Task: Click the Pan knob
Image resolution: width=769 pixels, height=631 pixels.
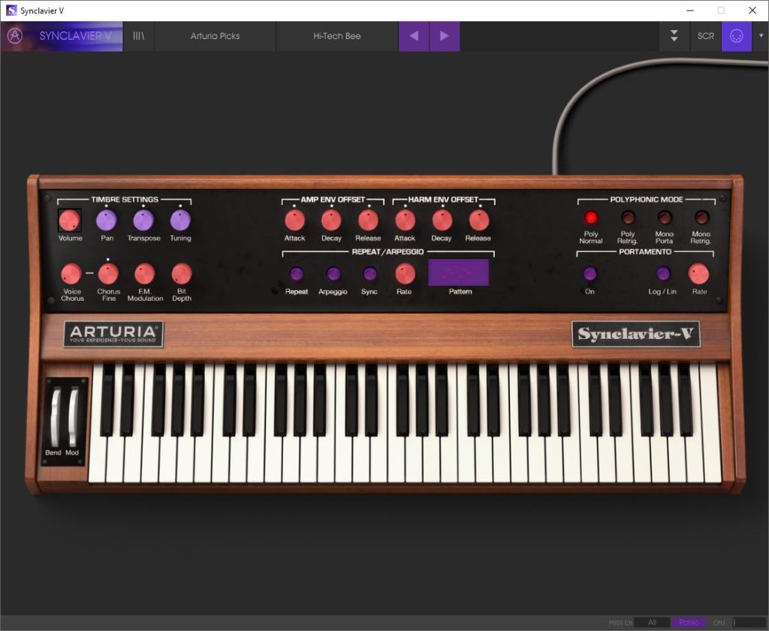Action: tap(107, 221)
